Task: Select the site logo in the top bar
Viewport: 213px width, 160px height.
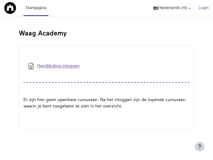Action: [x=10, y=8]
